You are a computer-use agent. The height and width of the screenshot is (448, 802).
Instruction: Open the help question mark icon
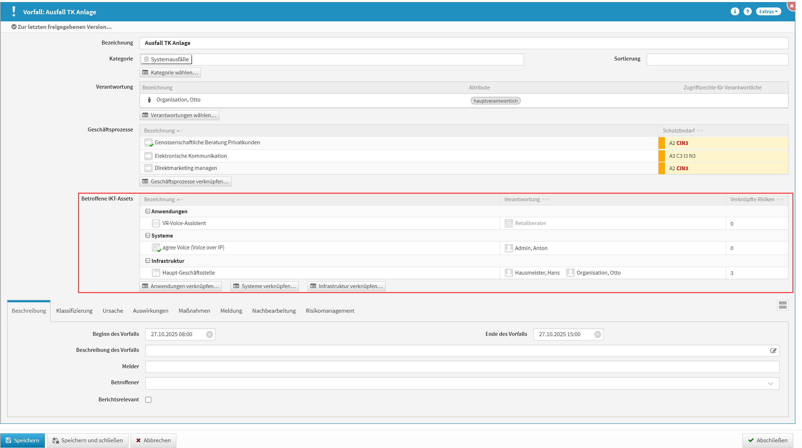click(x=748, y=11)
